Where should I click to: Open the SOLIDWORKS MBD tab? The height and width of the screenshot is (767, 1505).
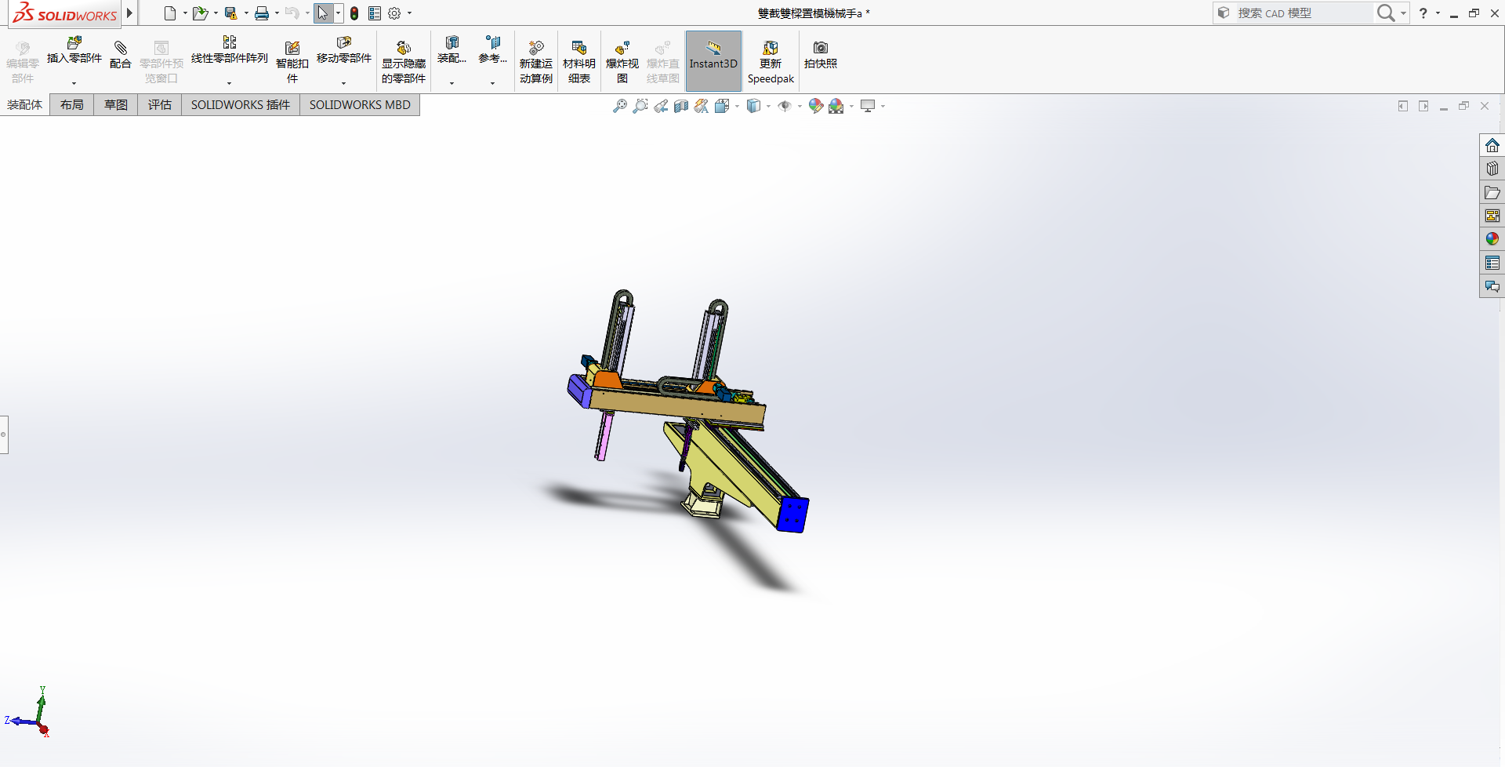360,104
